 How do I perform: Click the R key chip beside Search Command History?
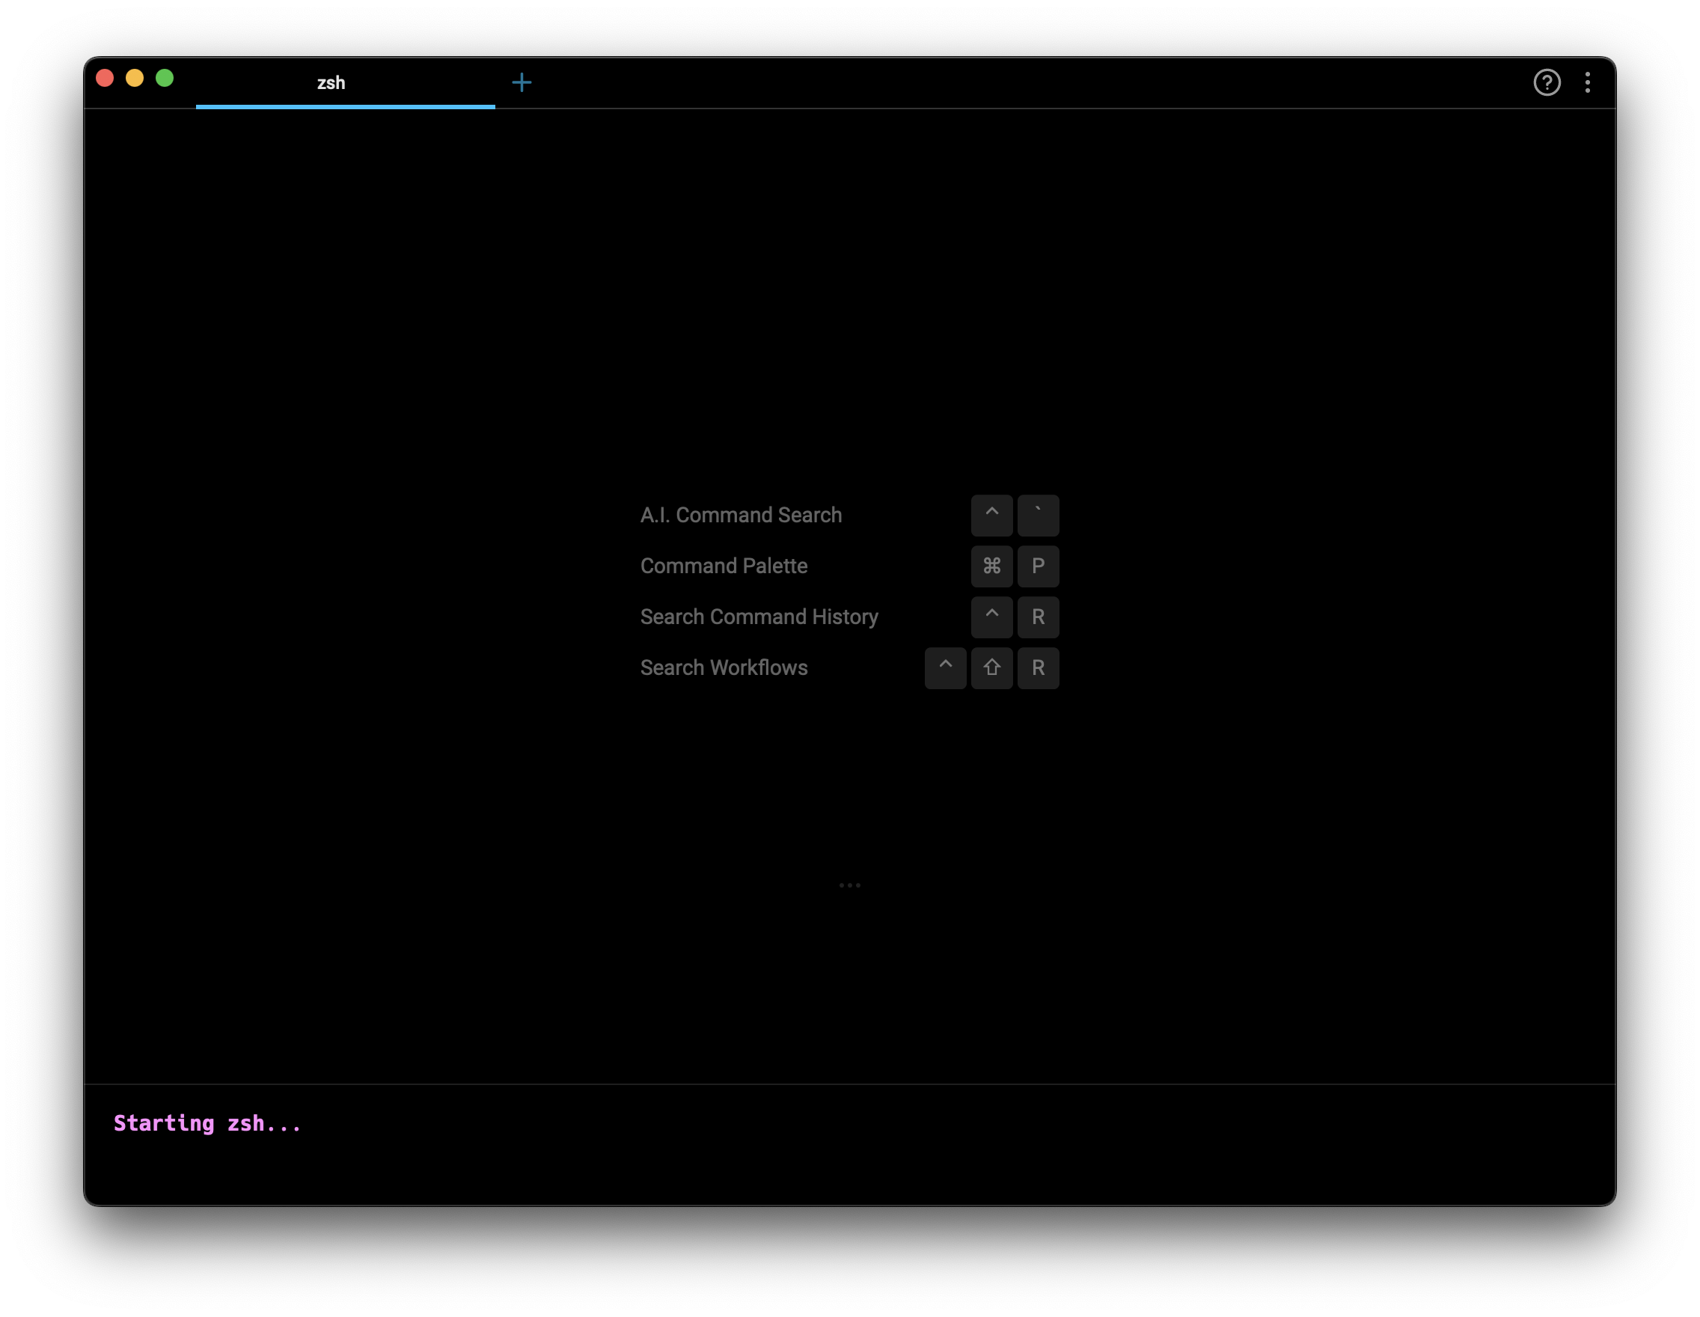pyautogui.click(x=1039, y=617)
